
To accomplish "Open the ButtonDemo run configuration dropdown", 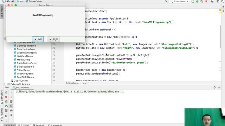I will (180, 1).
